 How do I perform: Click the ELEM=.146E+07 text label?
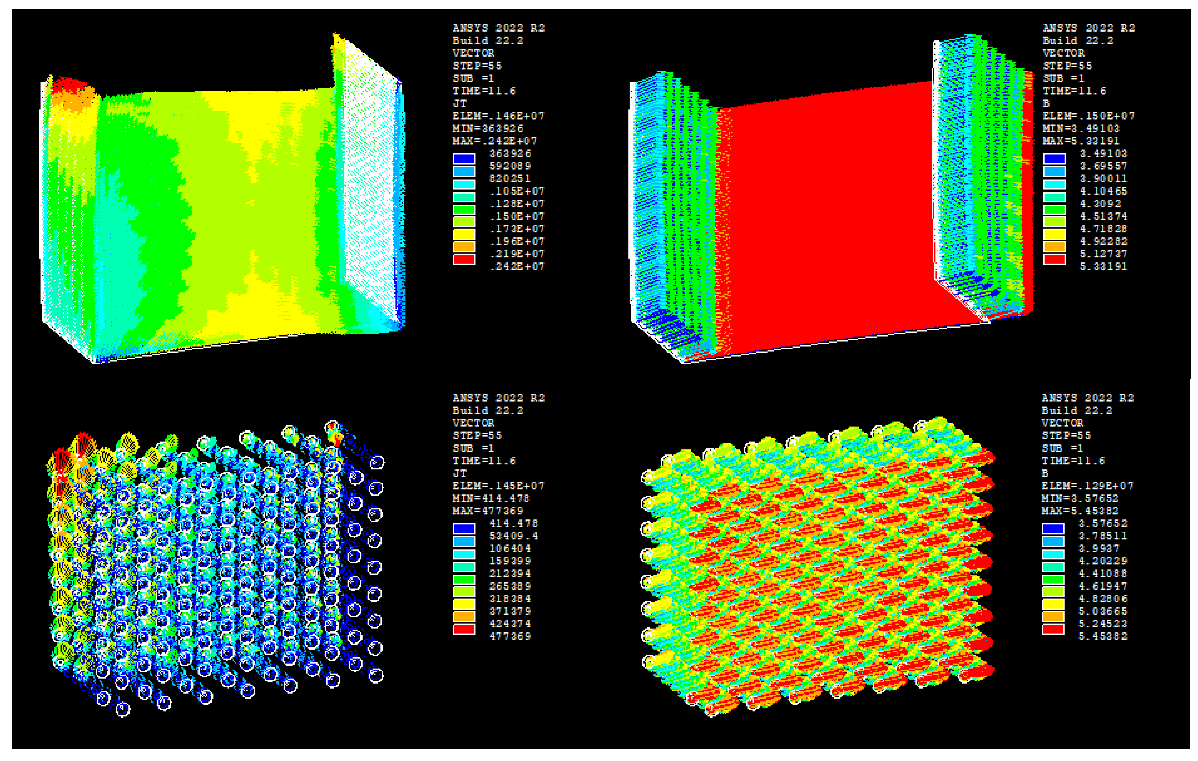tap(498, 116)
